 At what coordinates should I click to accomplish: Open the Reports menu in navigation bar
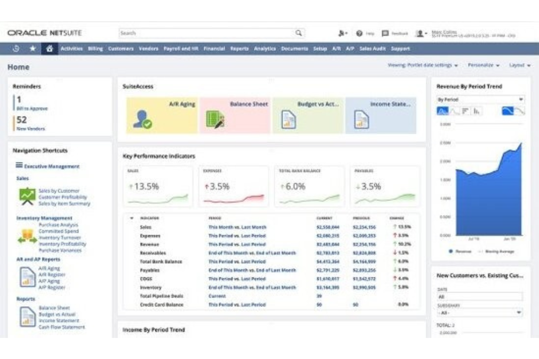point(239,48)
